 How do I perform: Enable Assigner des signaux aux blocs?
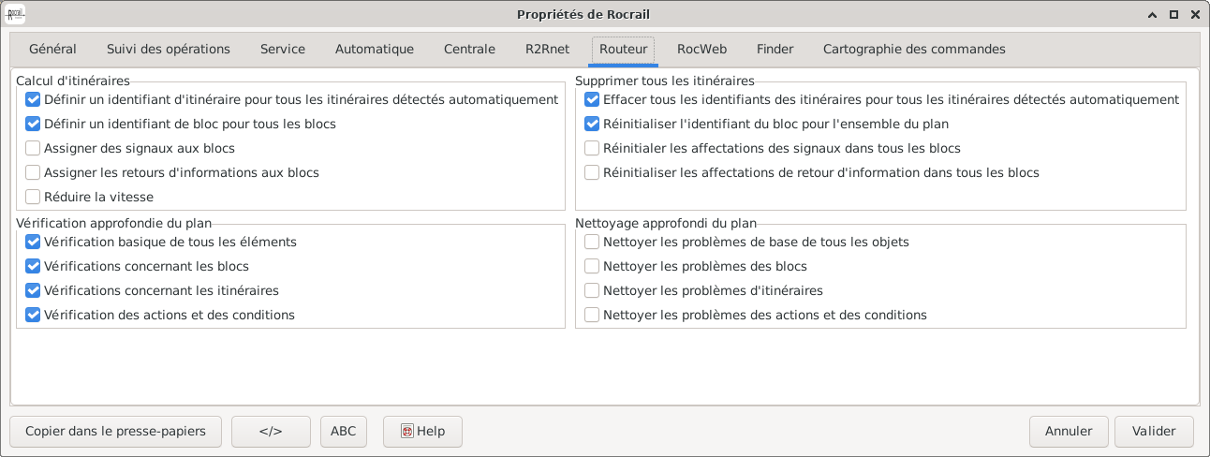click(34, 148)
